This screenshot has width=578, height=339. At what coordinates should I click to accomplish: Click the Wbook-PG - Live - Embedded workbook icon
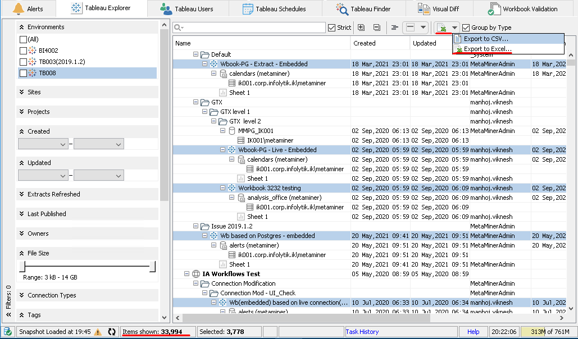point(231,150)
